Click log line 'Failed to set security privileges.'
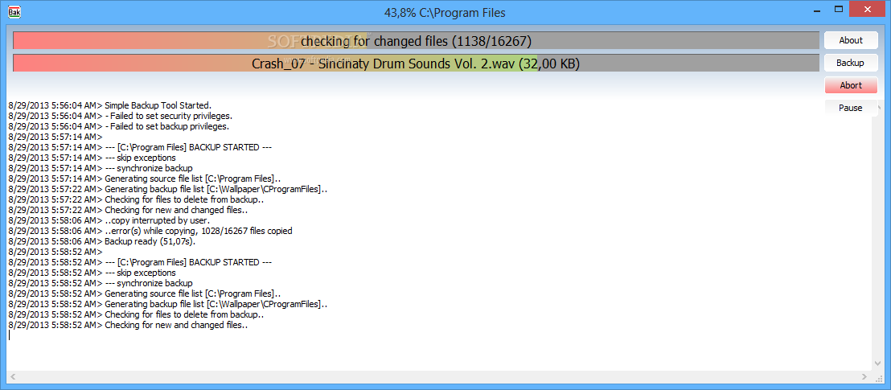891x390 pixels. [121, 116]
